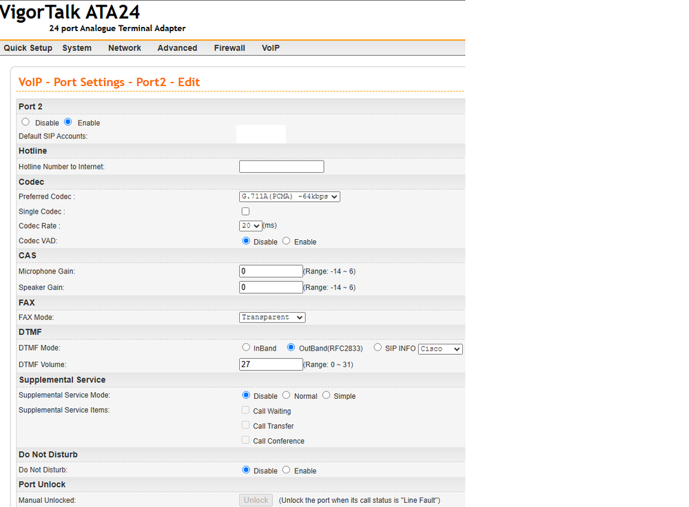Select InBand DTMF mode
Viewport: 689px width, 507px height.
coord(246,348)
